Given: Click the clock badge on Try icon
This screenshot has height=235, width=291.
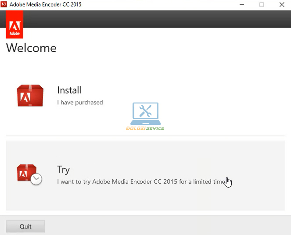Looking at the screenshot, I should [37, 179].
